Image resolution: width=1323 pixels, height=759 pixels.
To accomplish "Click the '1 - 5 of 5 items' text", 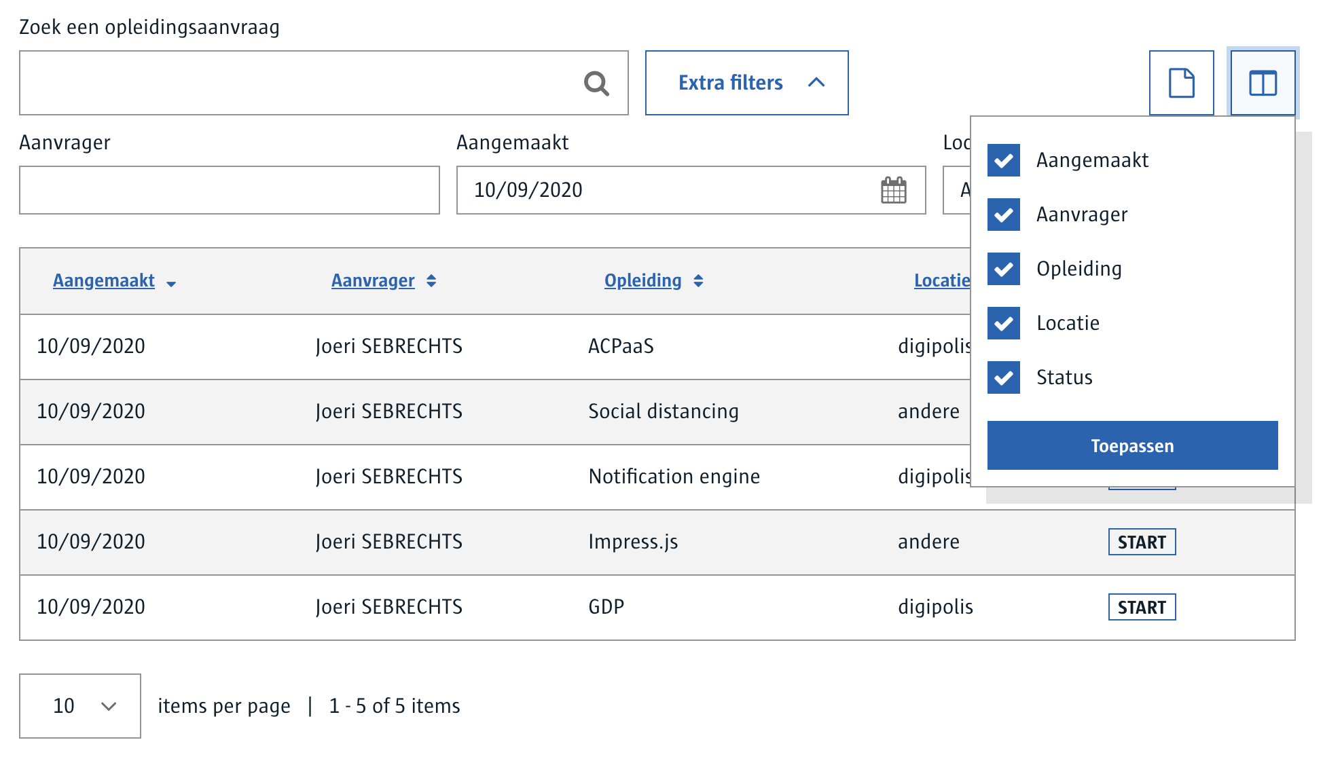I will (x=395, y=706).
